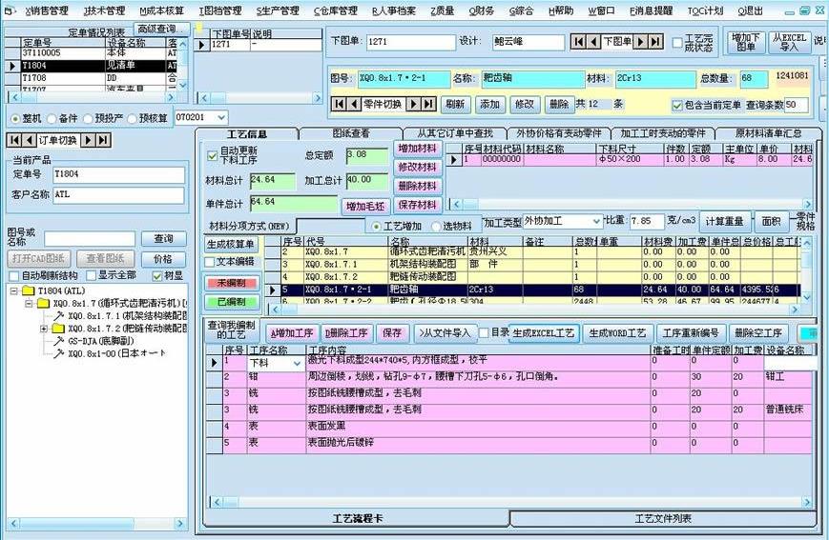Open the 070201 dropdown list
Image resolution: width=829 pixels, height=540 pixels.
click(221, 117)
